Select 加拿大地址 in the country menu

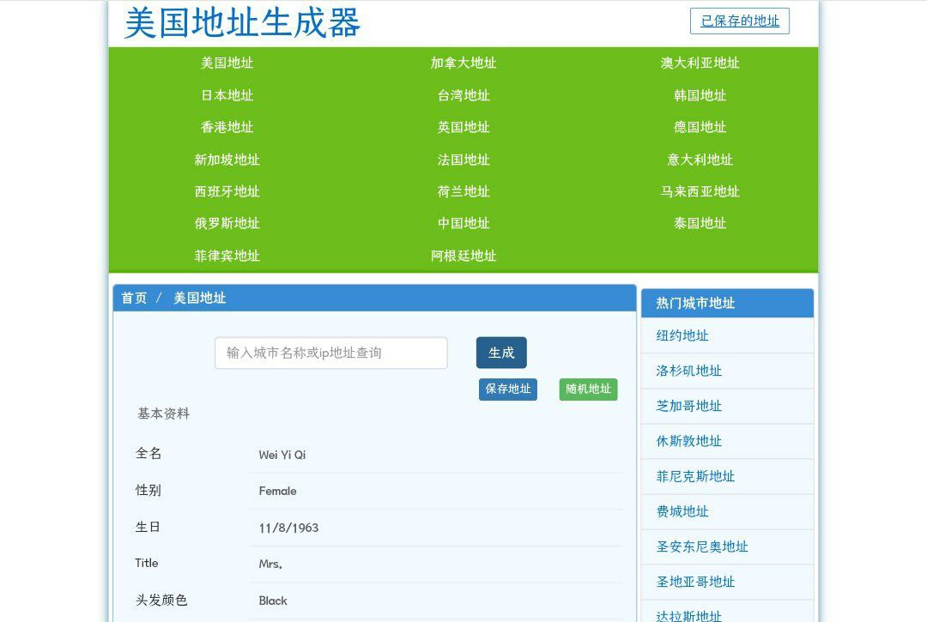pyautogui.click(x=463, y=63)
